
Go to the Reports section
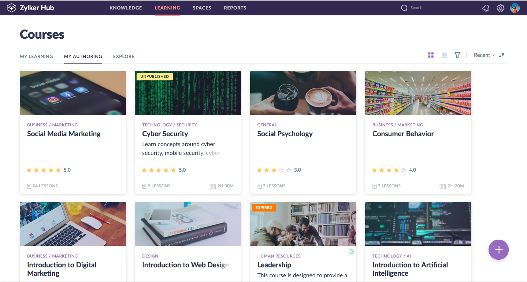[x=235, y=8]
